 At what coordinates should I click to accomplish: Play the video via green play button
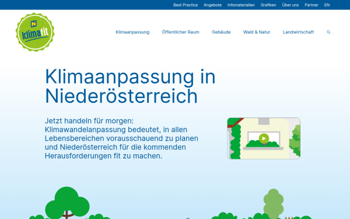tap(264, 138)
